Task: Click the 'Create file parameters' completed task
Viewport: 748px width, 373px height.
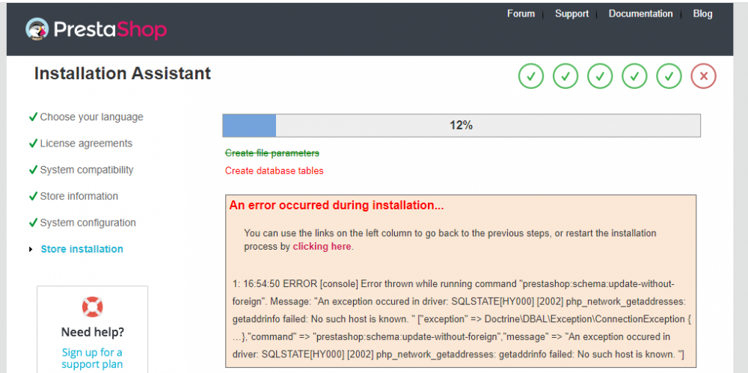Action: click(272, 153)
